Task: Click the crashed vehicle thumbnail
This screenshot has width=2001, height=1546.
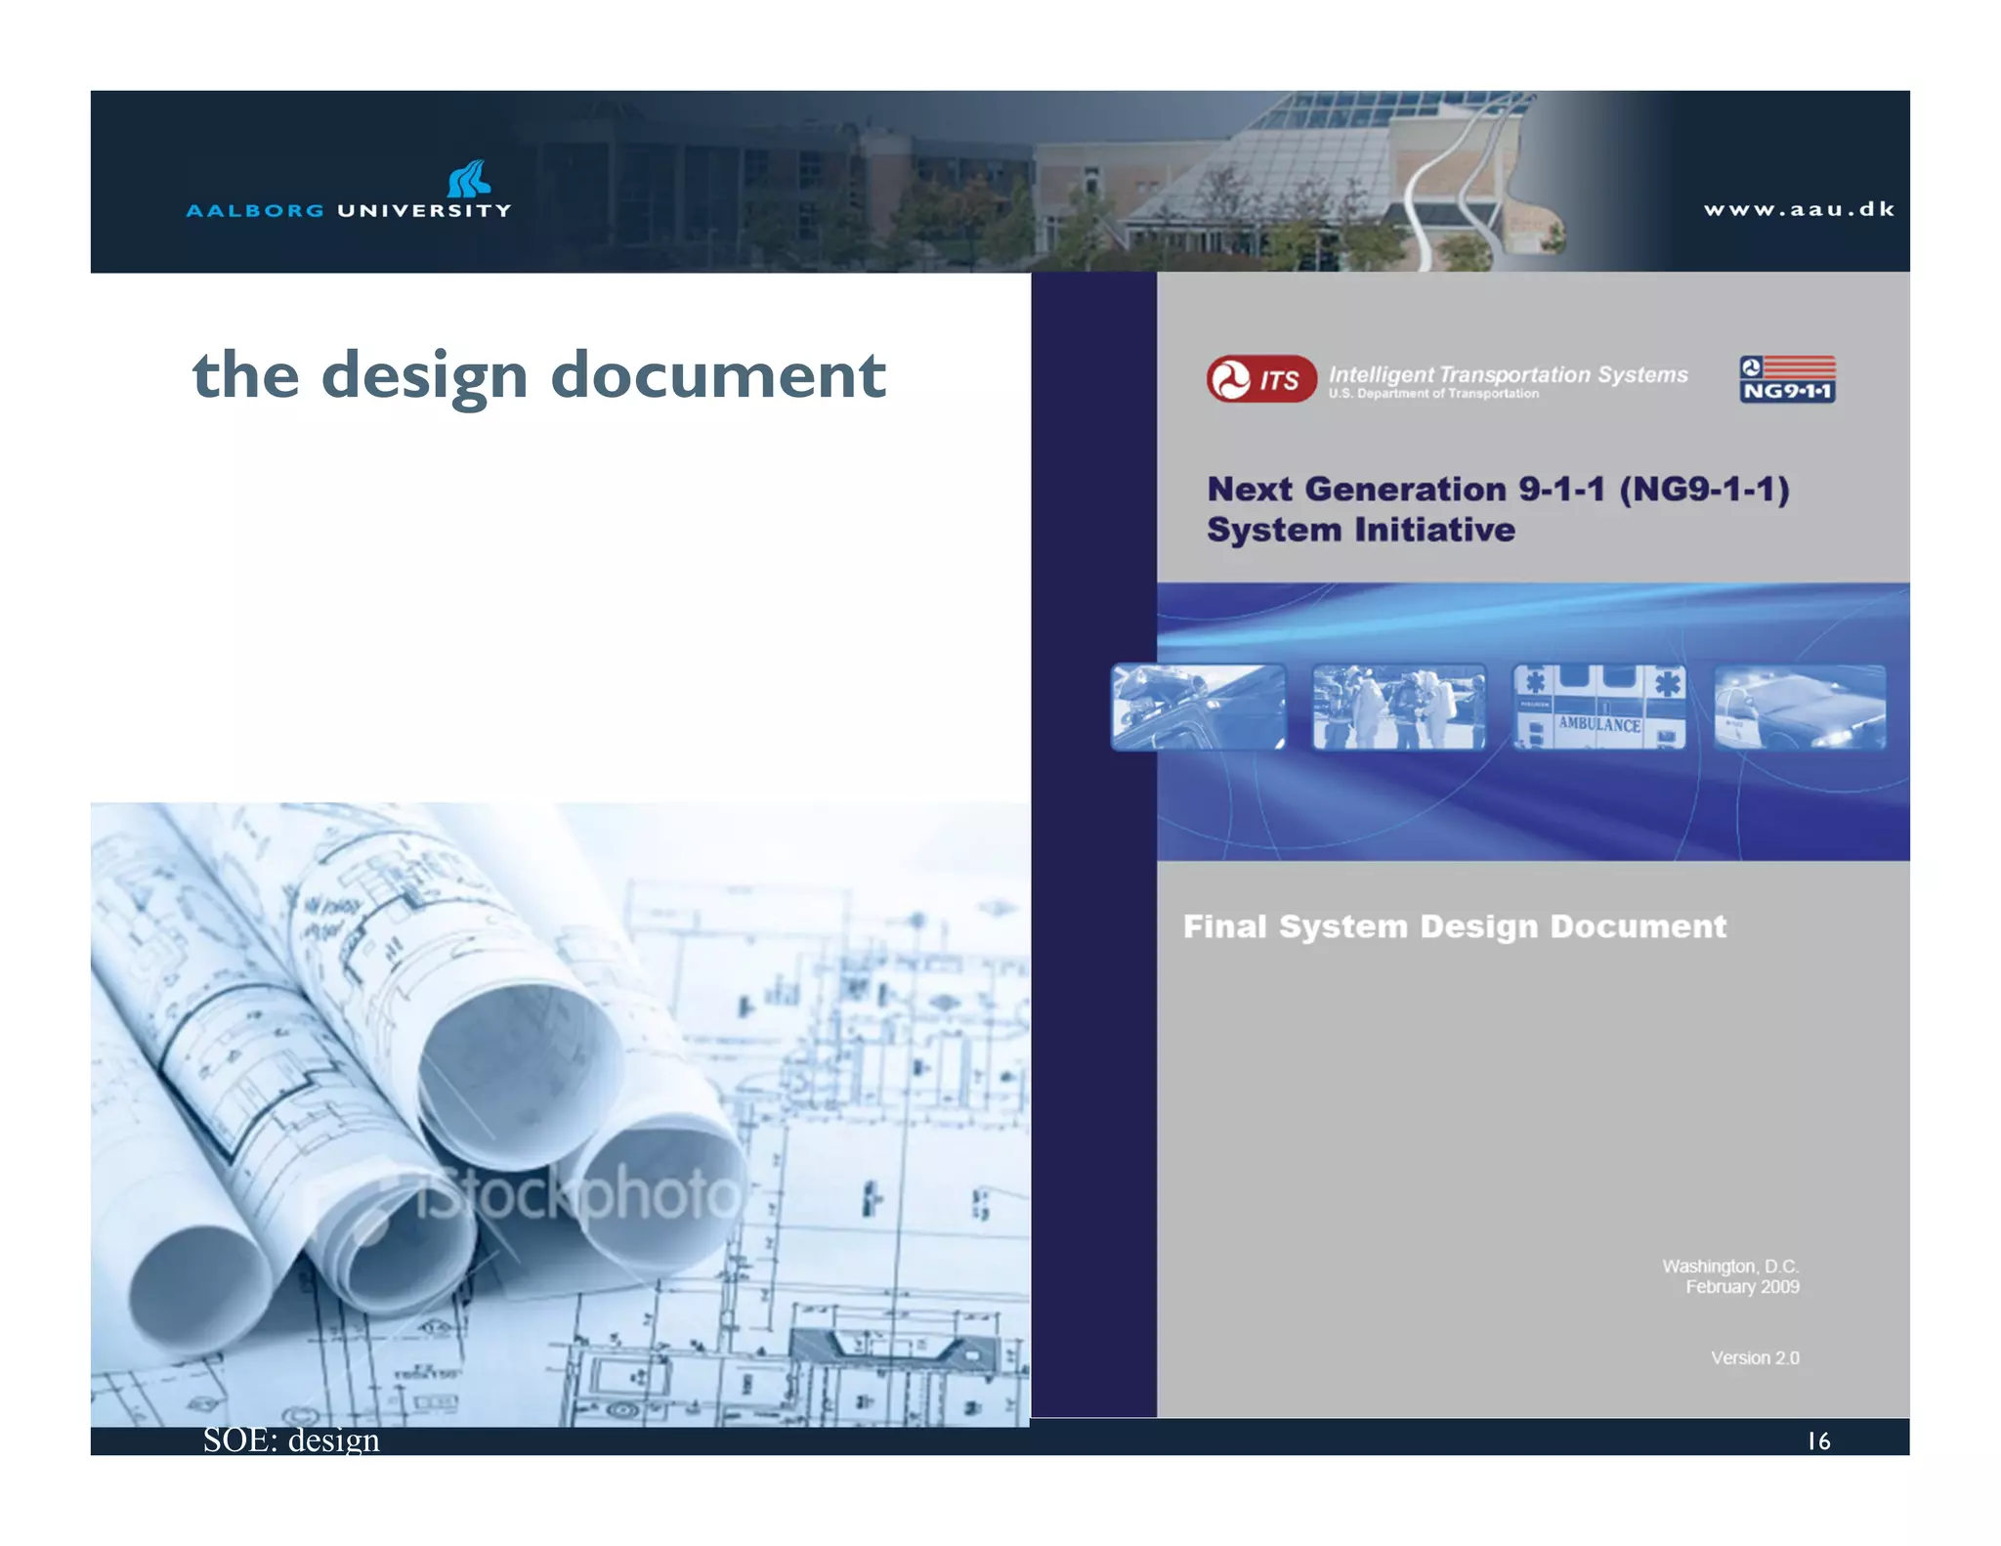Action: coord(1199,708)
